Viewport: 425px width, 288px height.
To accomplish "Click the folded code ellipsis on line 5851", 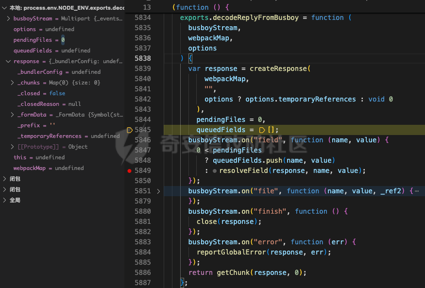I will coord(417,191).
